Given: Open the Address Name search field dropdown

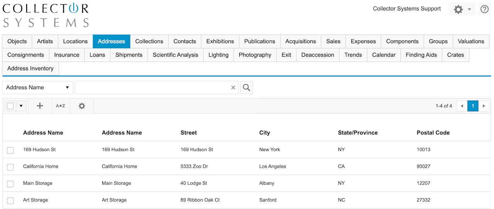Looking at the screenshot, I should (x=38, y=88).
